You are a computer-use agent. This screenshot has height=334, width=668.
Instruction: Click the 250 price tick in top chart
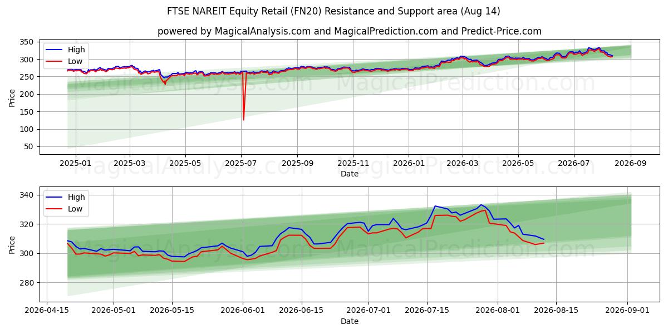[x=28, y=77]
